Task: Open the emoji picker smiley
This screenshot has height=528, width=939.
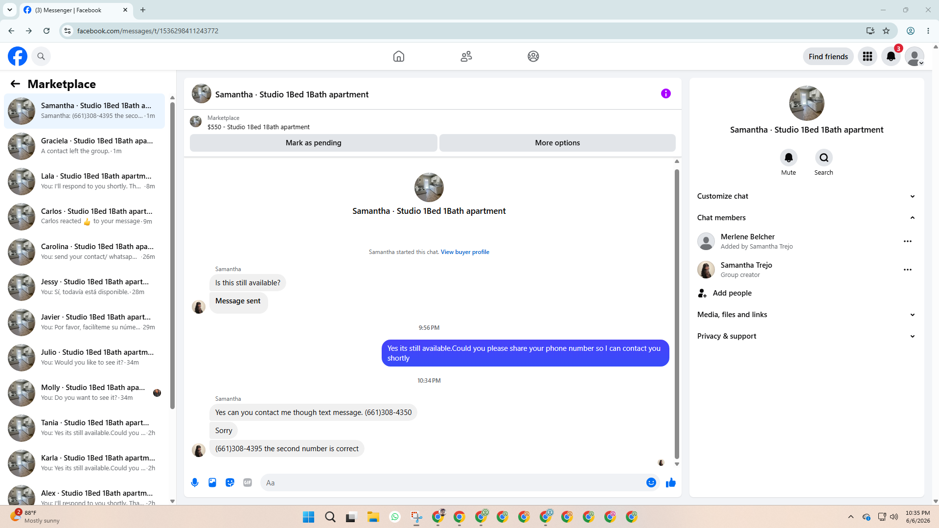Action: [x=651, y=482]
